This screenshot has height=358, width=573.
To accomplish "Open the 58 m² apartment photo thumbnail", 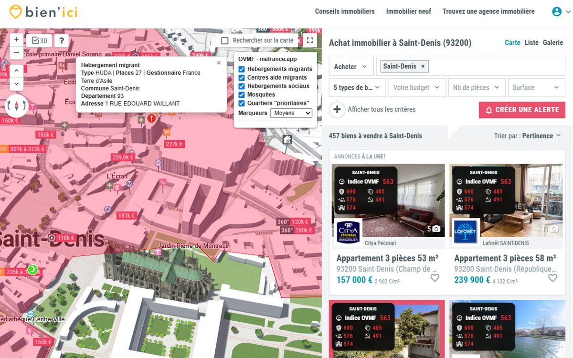I will click(x=506, y=200).
